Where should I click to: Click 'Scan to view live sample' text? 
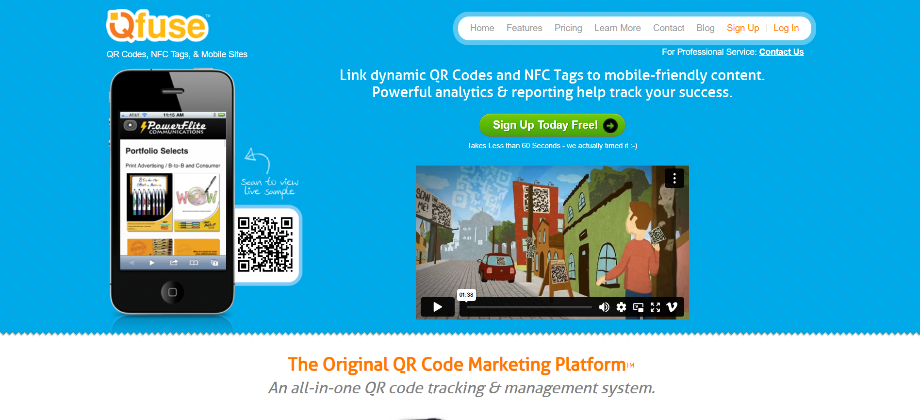[x=270, y=187]
